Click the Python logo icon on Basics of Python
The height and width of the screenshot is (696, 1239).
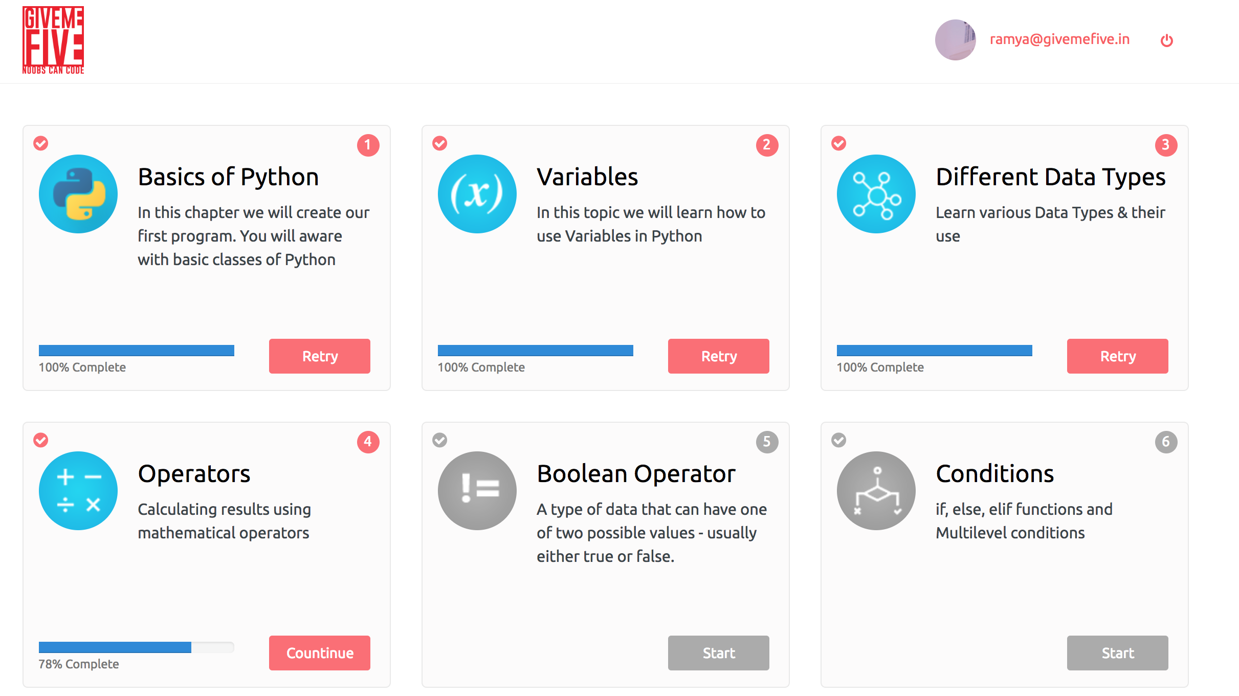pos(78,193)
